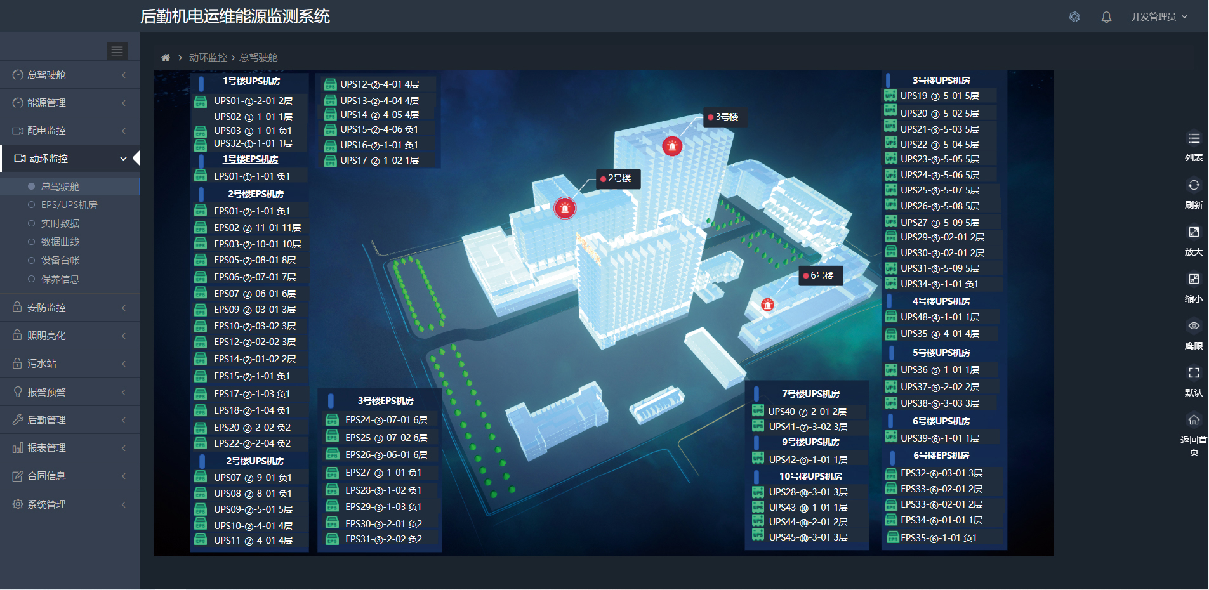The image size is (1209, 590).
Task: Click the UPS01-①-2-01 2层 device link
Action: click(253, 101)
